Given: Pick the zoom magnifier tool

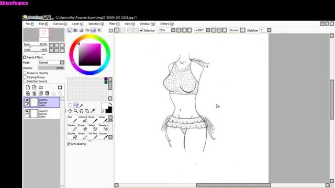Looking at the screenshot, I should tap(75, 111).
